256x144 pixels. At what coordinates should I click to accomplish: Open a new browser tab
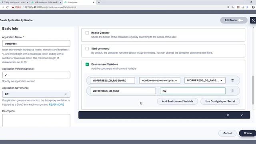99,2
